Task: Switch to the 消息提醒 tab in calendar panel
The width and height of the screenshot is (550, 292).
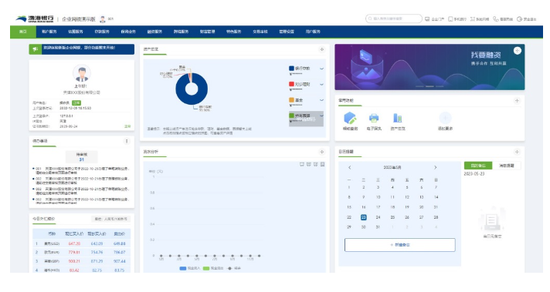Action: point(506,166)
